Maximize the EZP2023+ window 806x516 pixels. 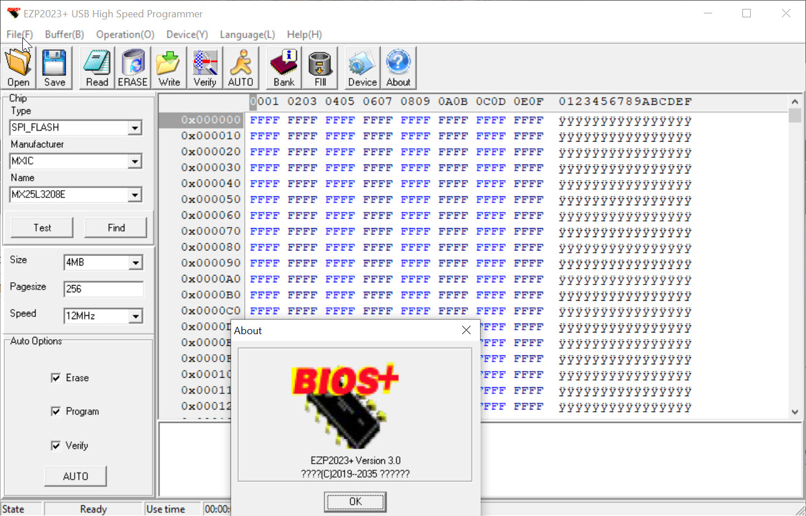point(746,13)
